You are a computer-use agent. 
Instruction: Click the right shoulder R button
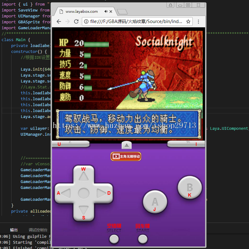(x=186, y=144)
